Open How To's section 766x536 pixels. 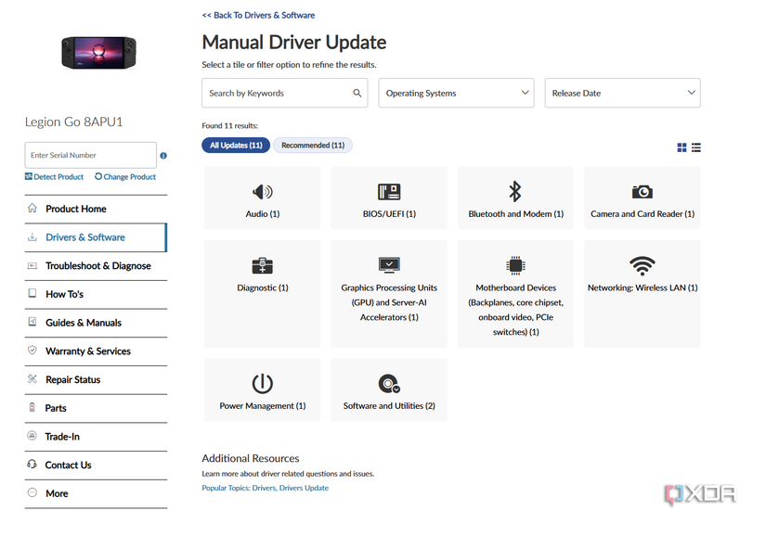click(x=96, y=295)
